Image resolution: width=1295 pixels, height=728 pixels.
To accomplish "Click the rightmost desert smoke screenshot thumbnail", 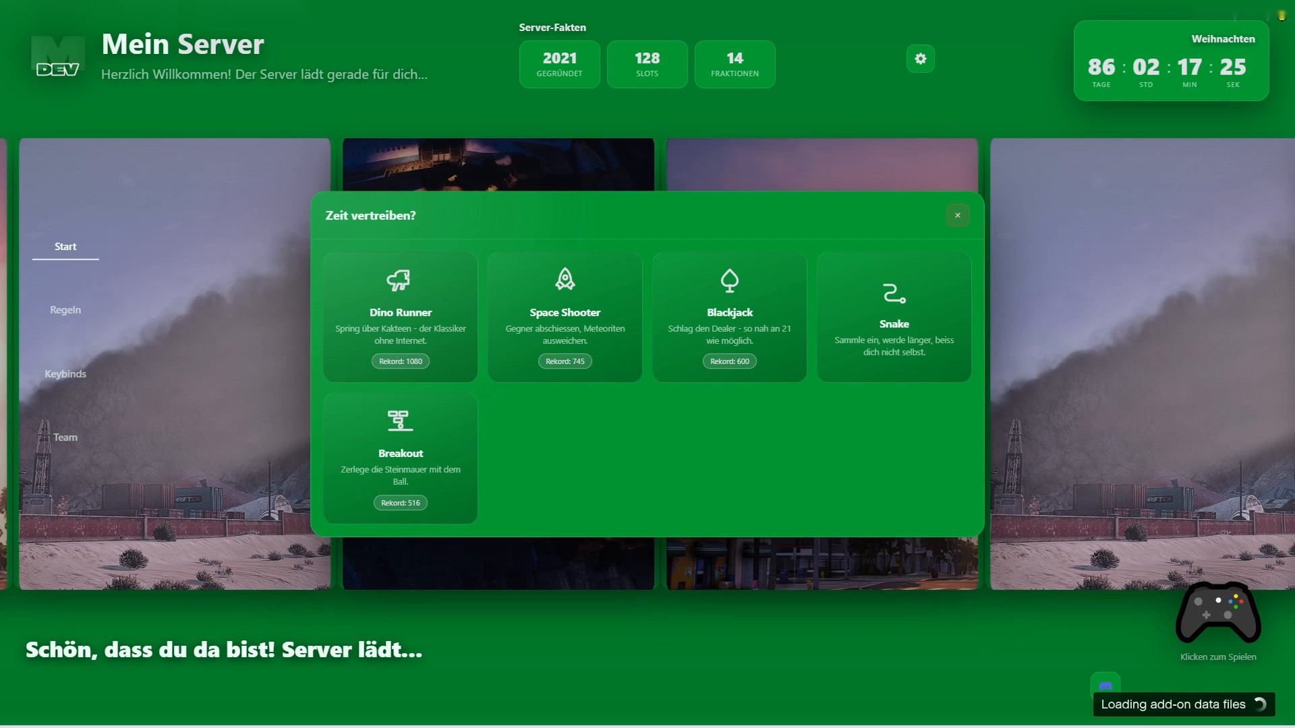I will [x=1143, y=364].
